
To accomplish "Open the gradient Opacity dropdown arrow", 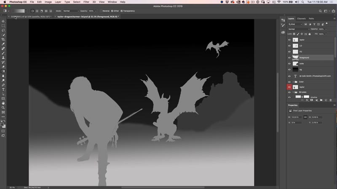I will point(96,11).
